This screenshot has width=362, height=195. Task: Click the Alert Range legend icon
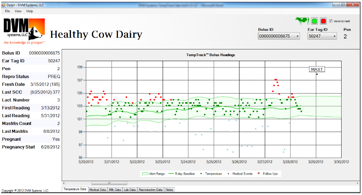pos(145,174)
